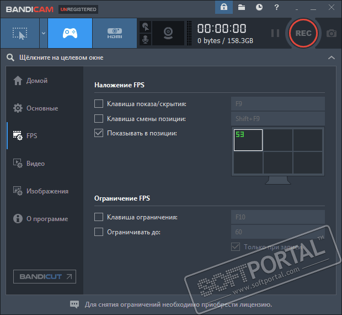The height and width of the screenshot is (315, 342).
Task: Open the recording mode dropdown arrow
Action: click(x=44, y=33)
